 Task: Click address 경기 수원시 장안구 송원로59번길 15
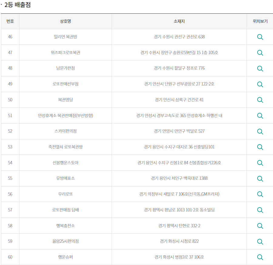179,53
